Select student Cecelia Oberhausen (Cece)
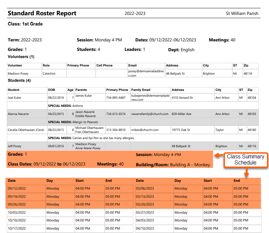 (26, 130)
